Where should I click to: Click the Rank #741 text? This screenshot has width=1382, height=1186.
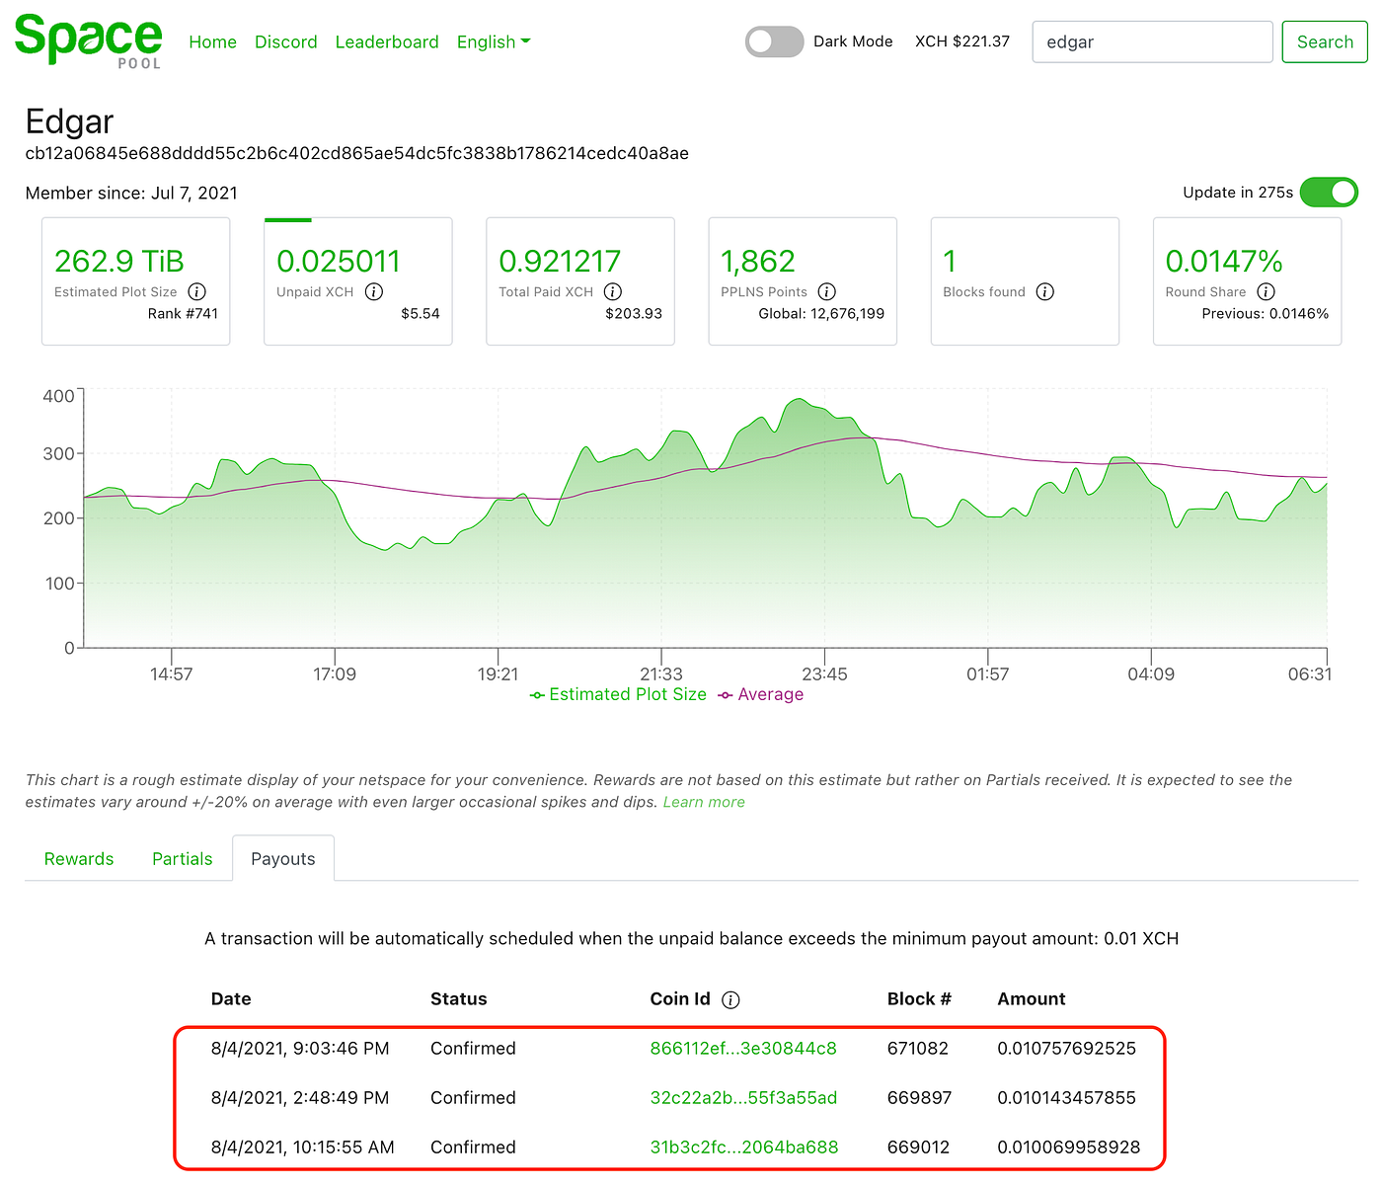(x=183, y=313)
